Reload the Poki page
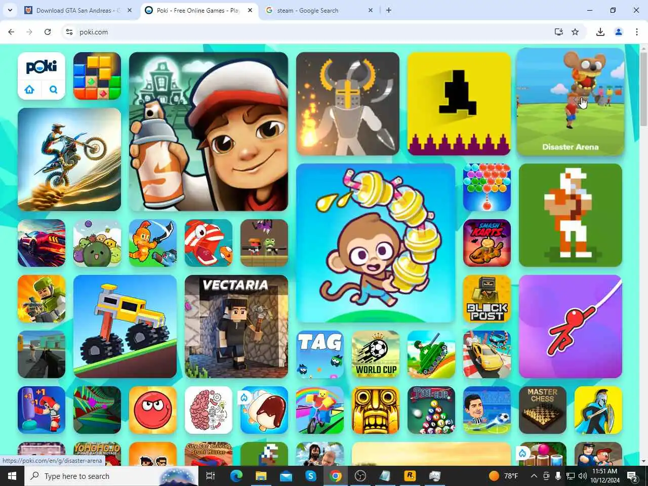Image resolution: width=648 pixels, height=486 pixels. point(48,32)
